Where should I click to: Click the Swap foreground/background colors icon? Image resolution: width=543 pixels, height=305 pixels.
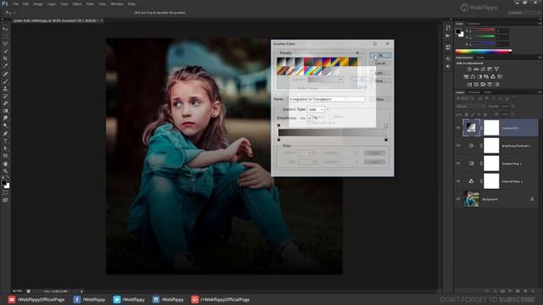point(8,178)
